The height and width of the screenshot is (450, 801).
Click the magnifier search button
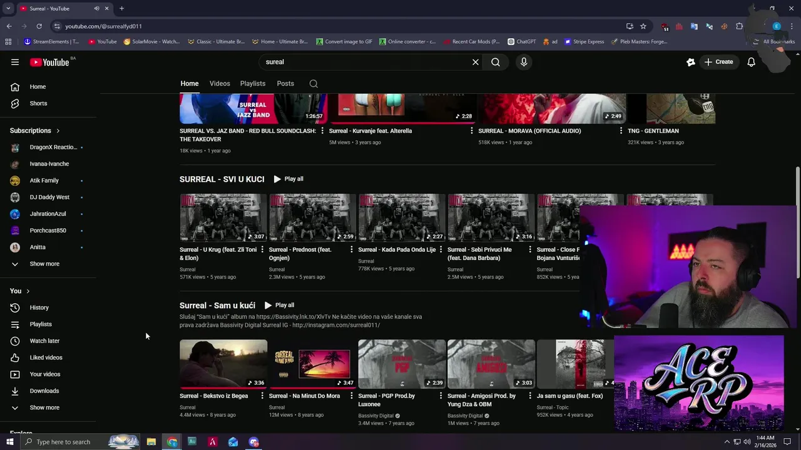(496, 62)
